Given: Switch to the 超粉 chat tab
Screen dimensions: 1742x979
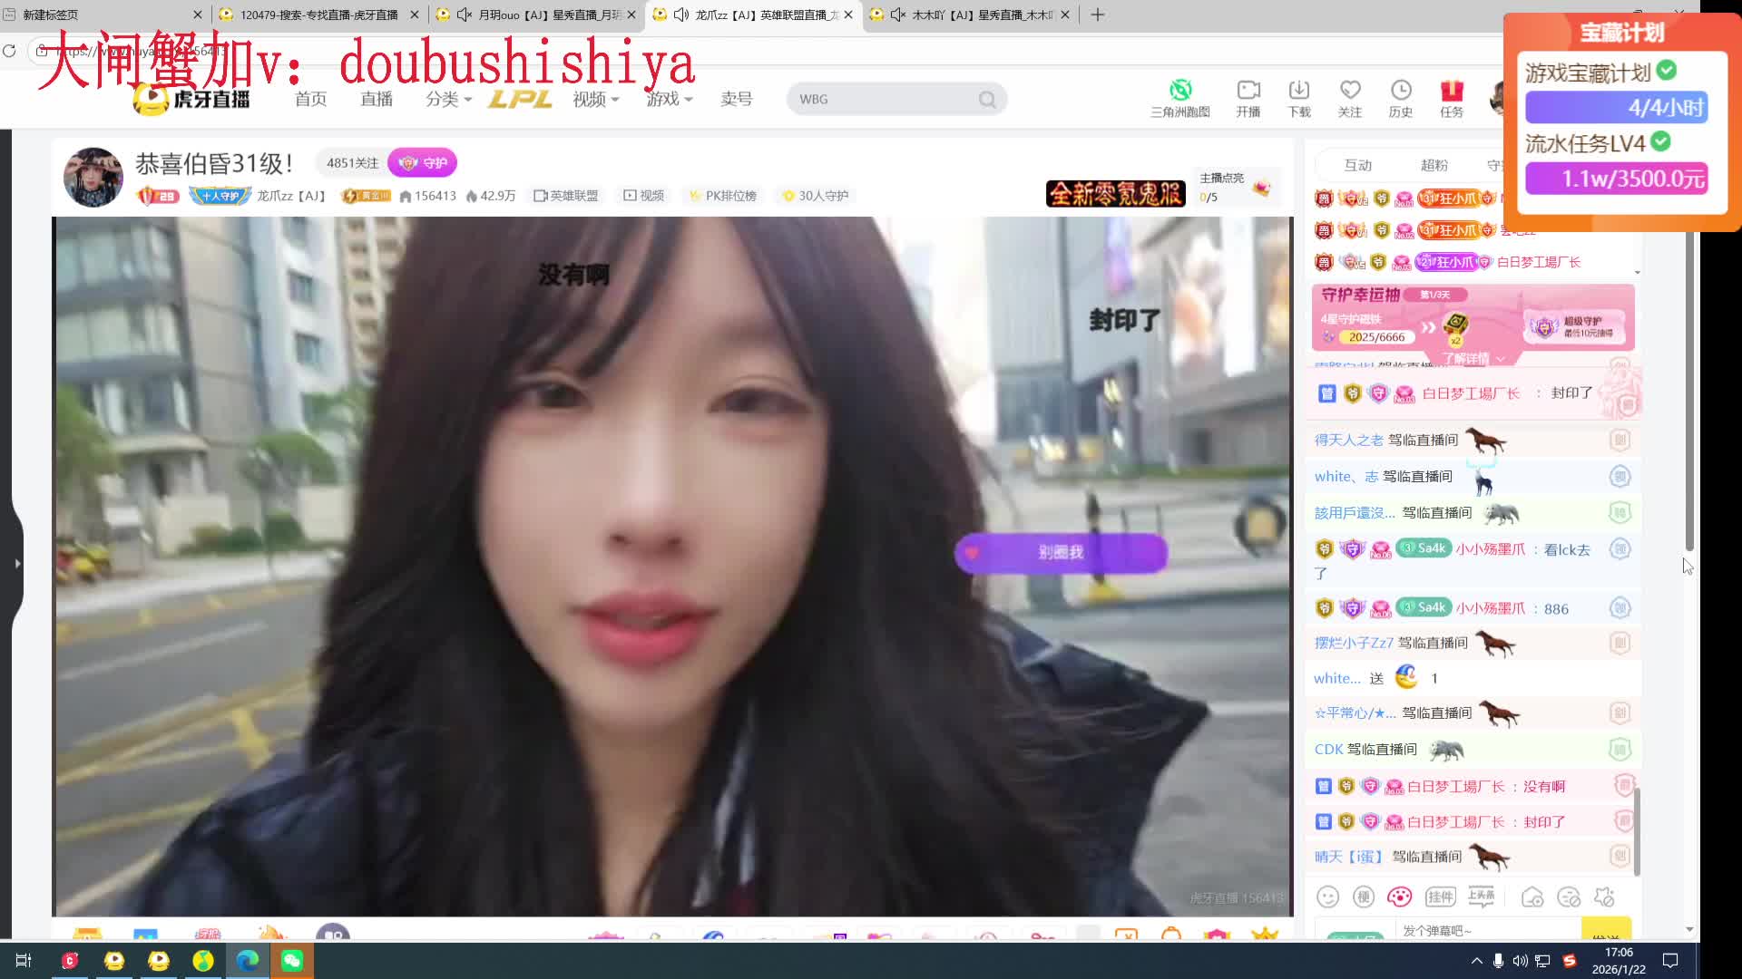Looking at the screenshot, I should 1434,165.
